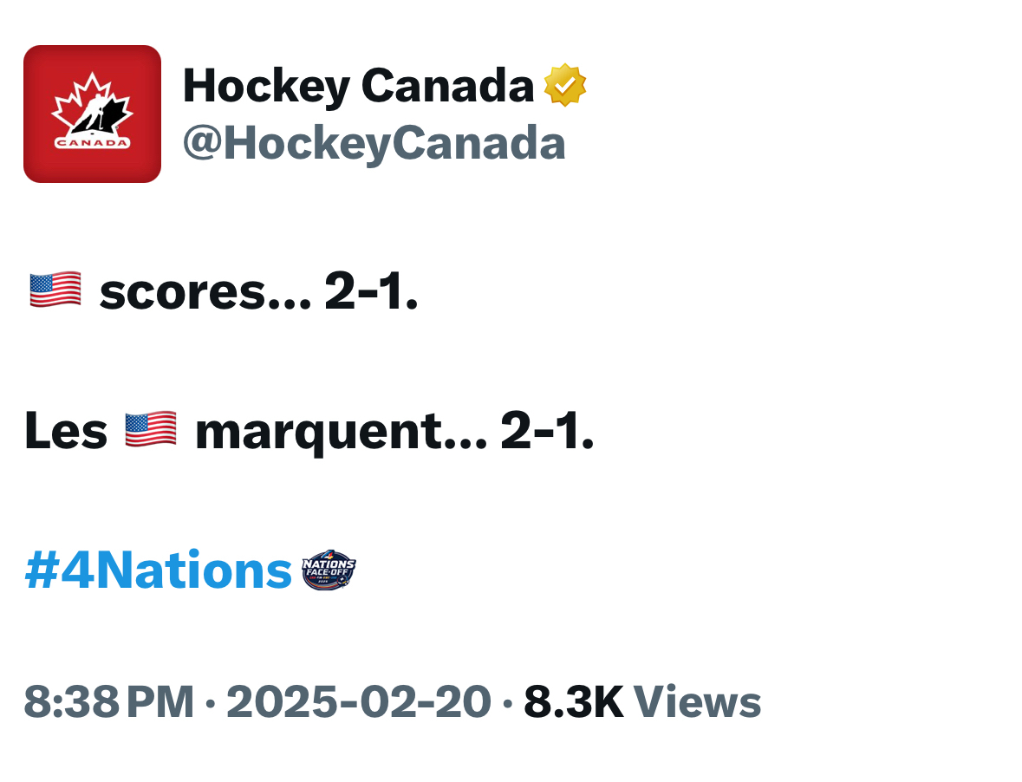Viewport: 1022px width, 782px height.
Task: Click the US flag emoji after Les
Action: (151, 430)
